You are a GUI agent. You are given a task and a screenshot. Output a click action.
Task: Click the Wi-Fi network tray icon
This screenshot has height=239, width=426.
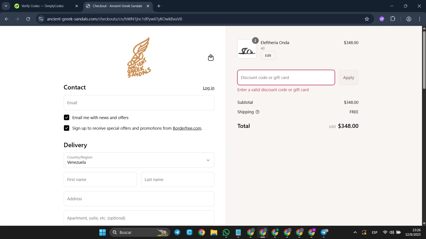(385, 232)
